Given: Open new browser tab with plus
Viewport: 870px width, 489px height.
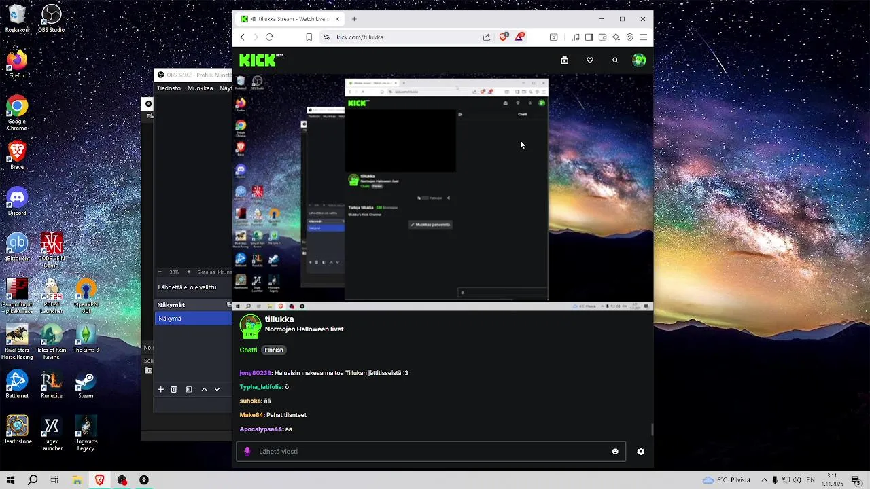Looking at the screenshot, I should (x=354, y=19).
